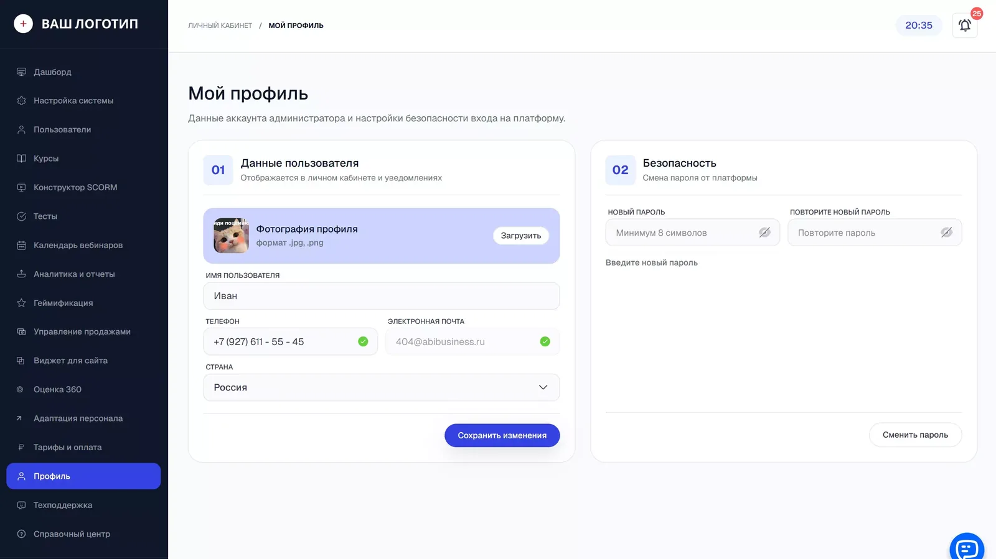
Task: Focus the Новый пароль input
Action: click(x=692, y=233)
